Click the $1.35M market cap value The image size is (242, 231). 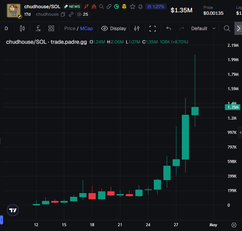point(181,10)
